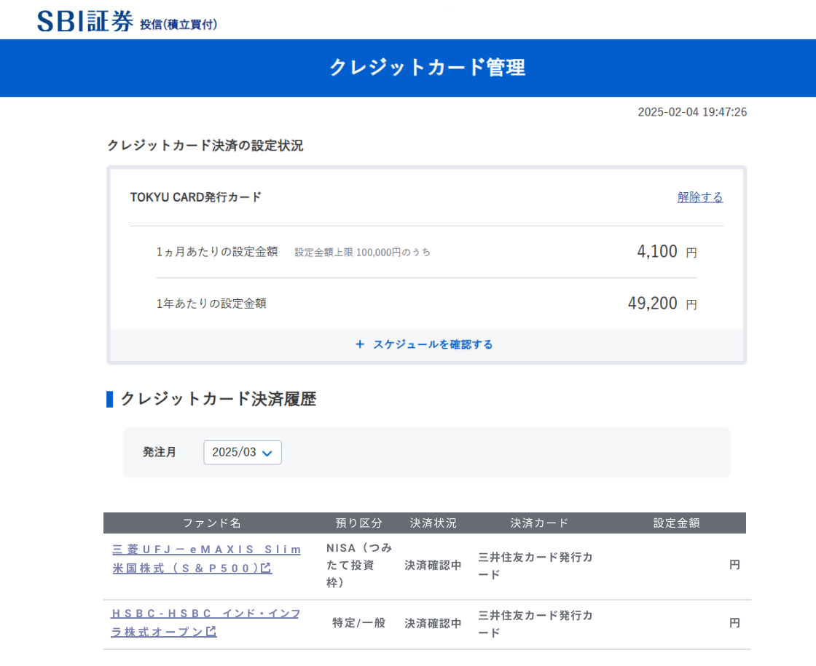This screenshot has height=666, width=816.
Task: Click the TOKYU CARD発行カード label
Action: pos(196,197)
